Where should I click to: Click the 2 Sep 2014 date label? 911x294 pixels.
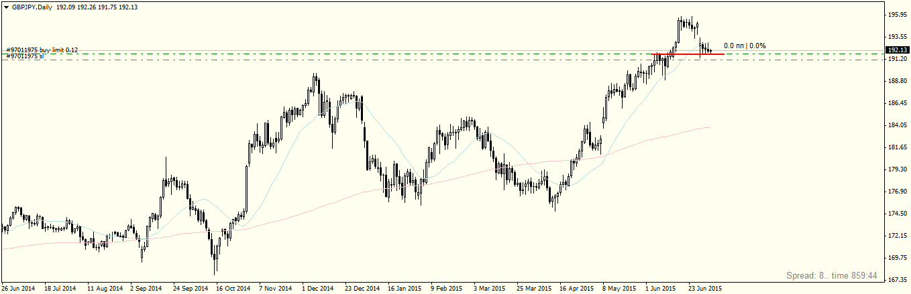146,289
